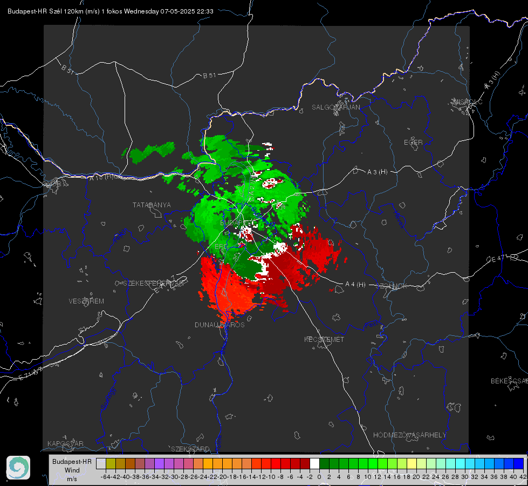This screenshot has width=528, height=486.
Task: Click the 'Budapest-HR Wind m/s' legend label
Action: pos(72,470)
